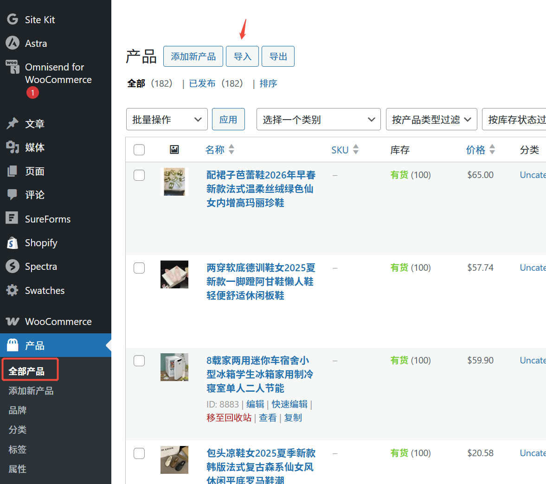Image resolution: width=546 pixels, height=484 pixels.
Task: Click the Astra logo icon
Action: click(13, 43)
